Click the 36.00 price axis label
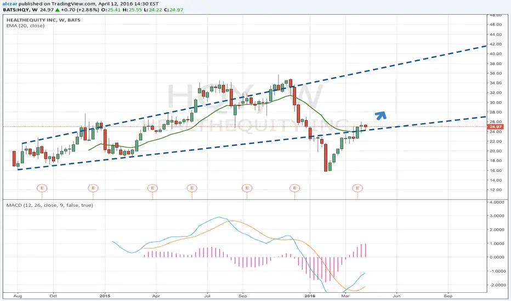 tap(495, 73)
